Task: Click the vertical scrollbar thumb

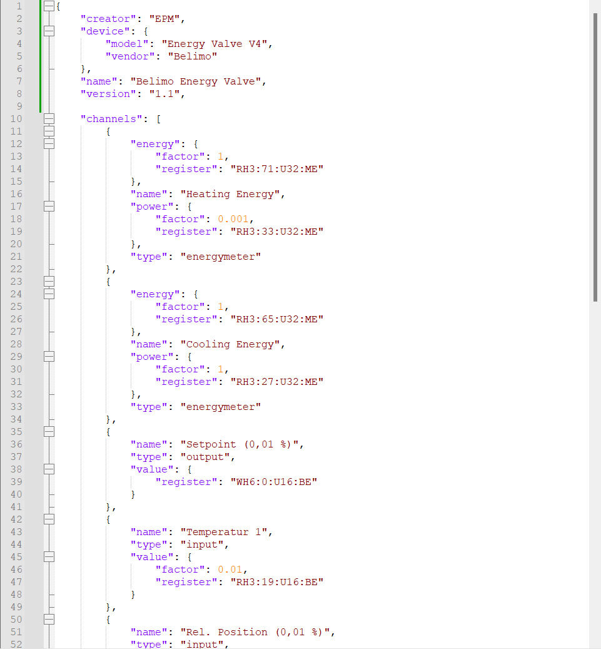Action: 595,157
